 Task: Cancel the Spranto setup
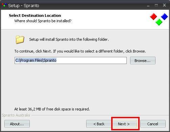[153, 124]
